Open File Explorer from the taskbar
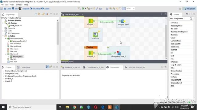The width and height of the screenshot is (197, 110). [67, 107]
